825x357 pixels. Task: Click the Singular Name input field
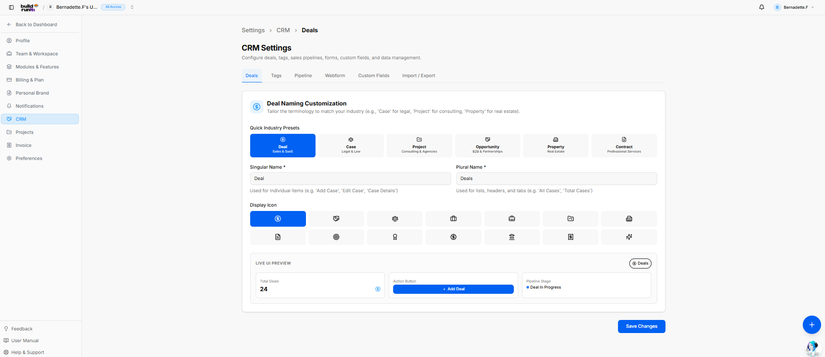tap(350, 179)
